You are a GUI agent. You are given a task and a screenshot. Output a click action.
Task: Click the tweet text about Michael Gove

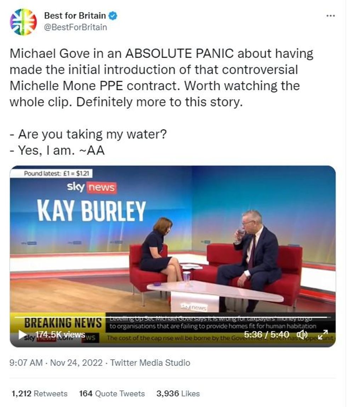161,77
